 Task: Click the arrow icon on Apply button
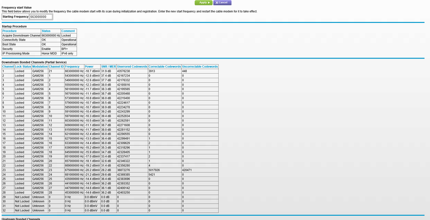pos(209,3)
